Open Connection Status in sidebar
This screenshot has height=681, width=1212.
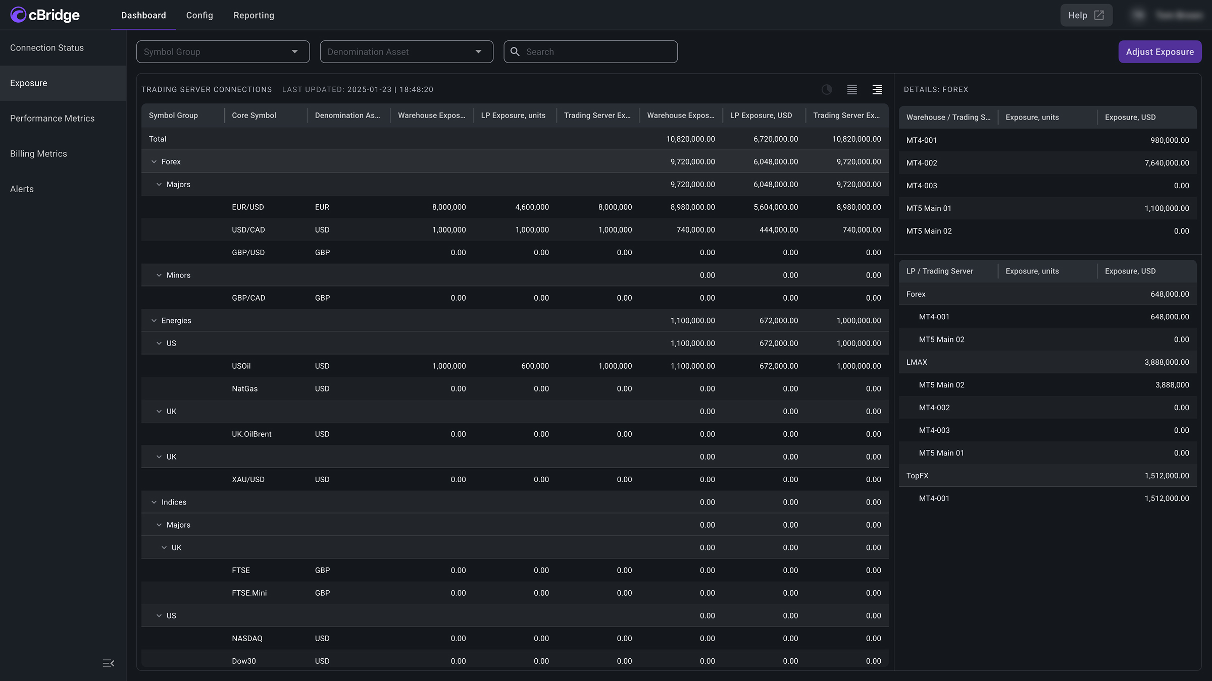tap(47, 47)
